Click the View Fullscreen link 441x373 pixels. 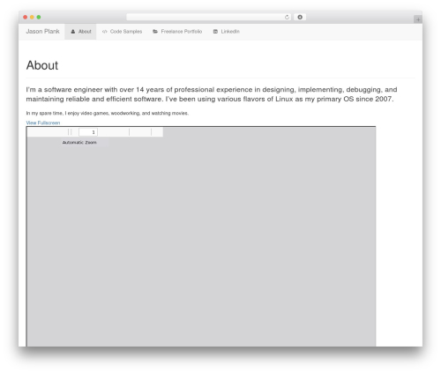(x=43, y=123)
